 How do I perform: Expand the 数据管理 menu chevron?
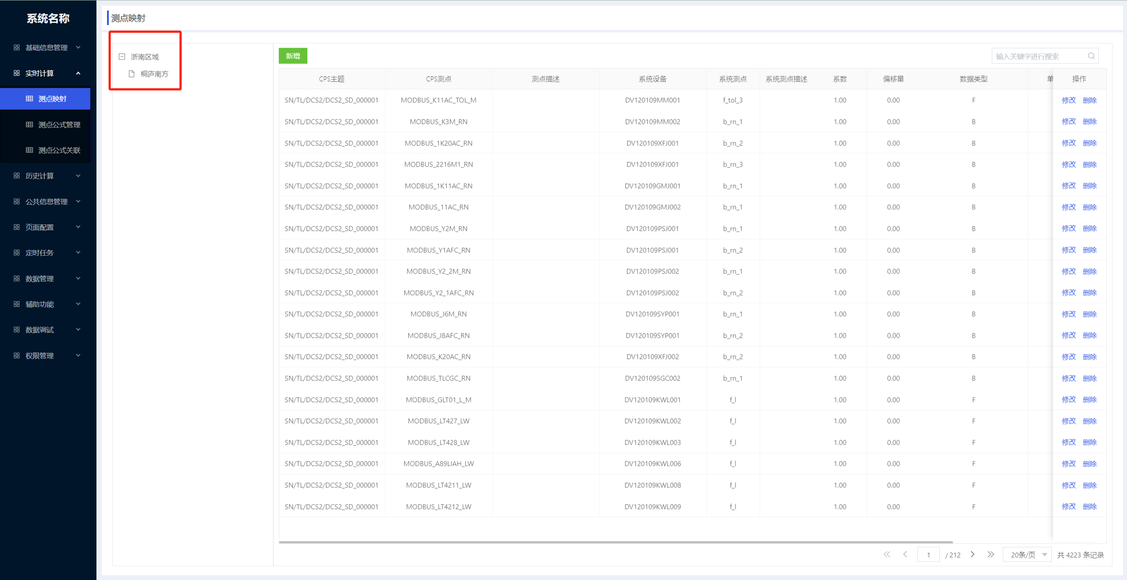click(x=78, y=279)
